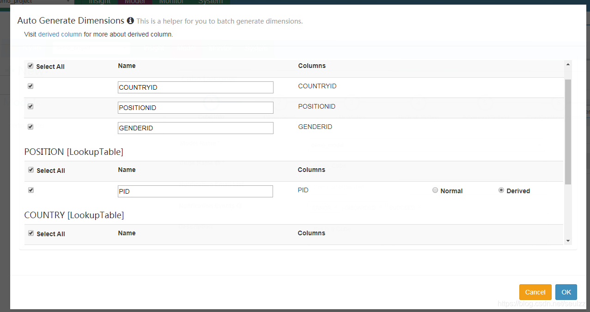Click the POSITIONID name input field
This screenshot has height=312, width=590.
pyautogui.click(x=195, y=108)
